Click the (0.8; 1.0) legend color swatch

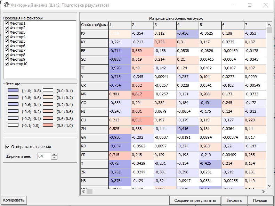(x=48, y=125)
